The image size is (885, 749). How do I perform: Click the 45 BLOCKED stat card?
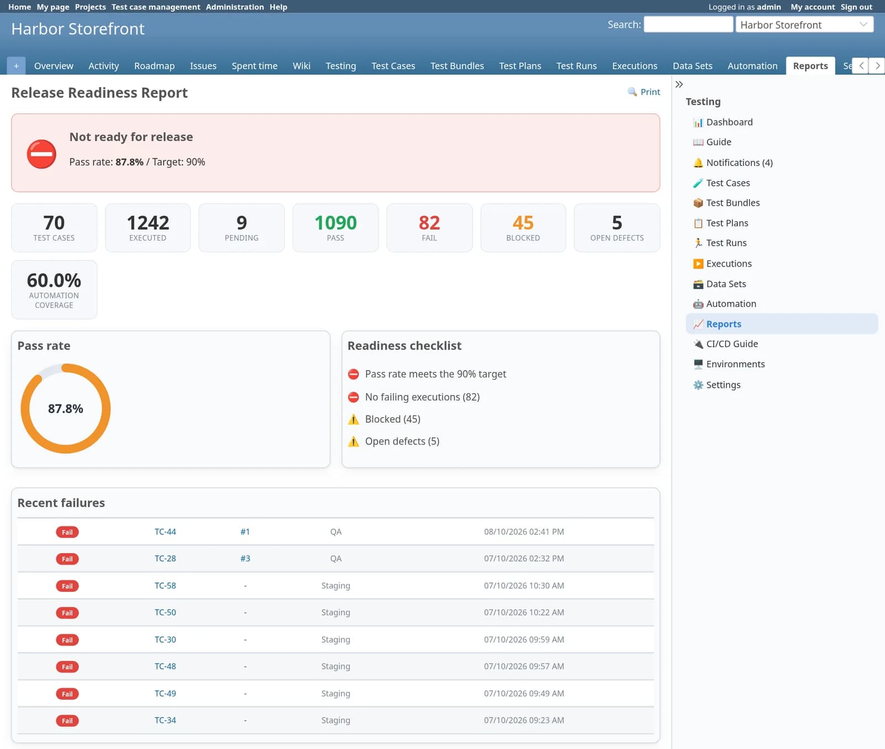(x=523, y=228)
